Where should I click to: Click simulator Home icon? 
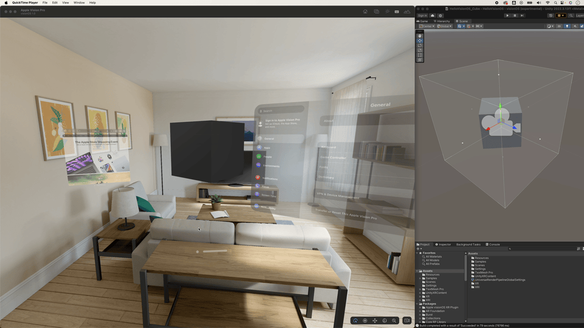coord(365,12)
